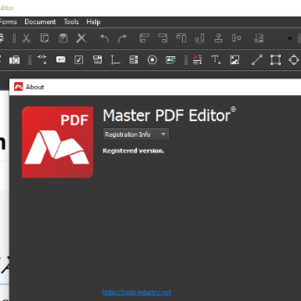Insert a text field form tool
The height and width of the screenshot is (301, 301).
point(115,59)
